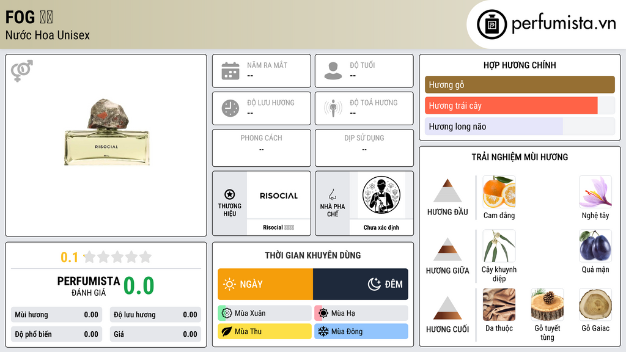
Task: Click the person icon for Độ tuổi
Action: (x=333, y=71)
